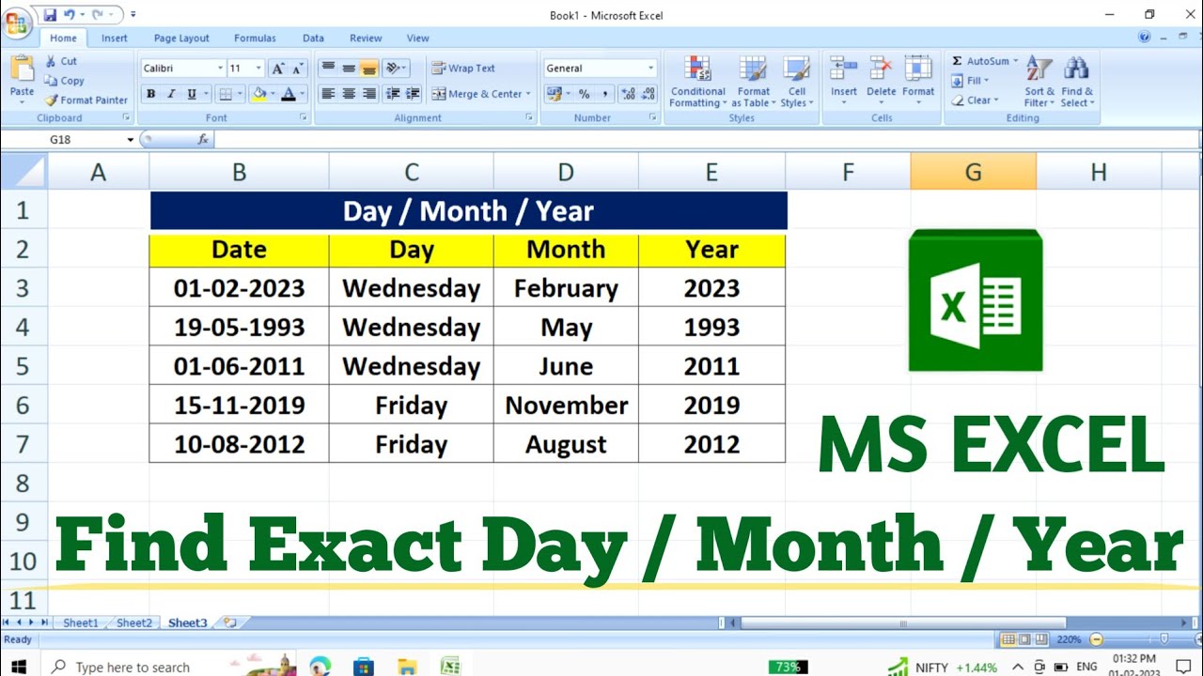
Task: Zoom out using the minus button
Action: coord(1096,639)
